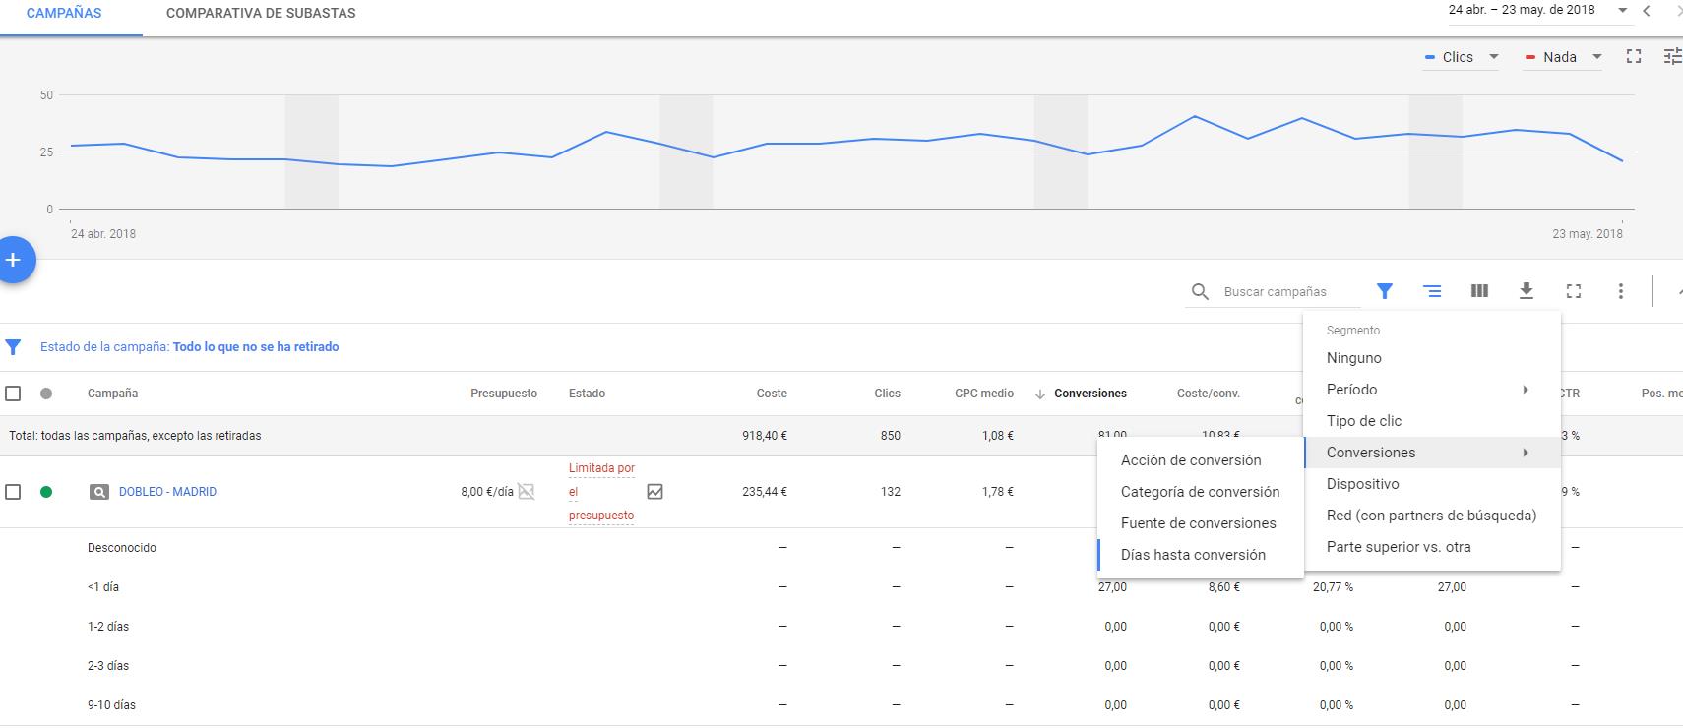This screenshot has height=728, width=1683.
Task: Open chart adjustment settings icon
Action: (x=1672, y=57)
